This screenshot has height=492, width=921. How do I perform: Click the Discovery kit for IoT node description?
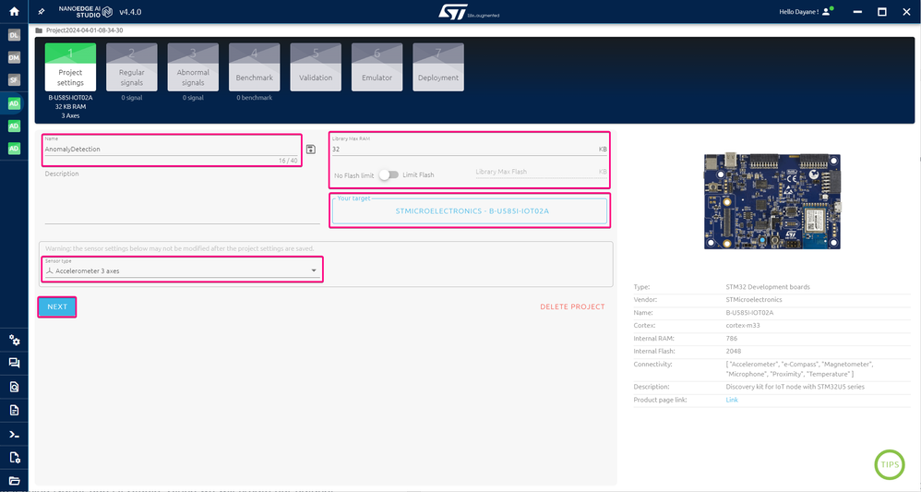pos(795,387)
